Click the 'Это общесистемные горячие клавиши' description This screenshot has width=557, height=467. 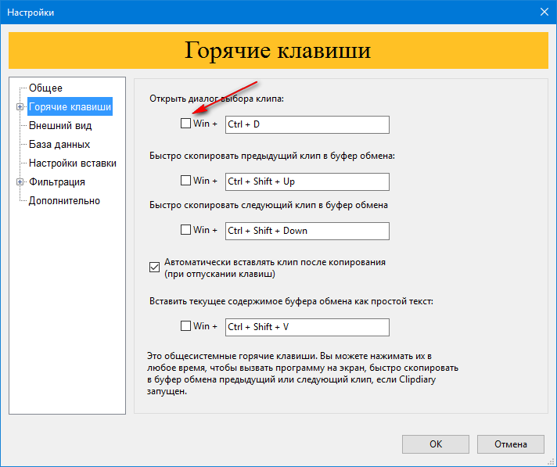(x=303, y=373)
